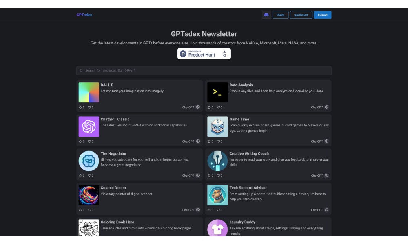Click the author profile icon on Cosmic Dream card
The height and width of the screenshot is (244, 408).
198,209
